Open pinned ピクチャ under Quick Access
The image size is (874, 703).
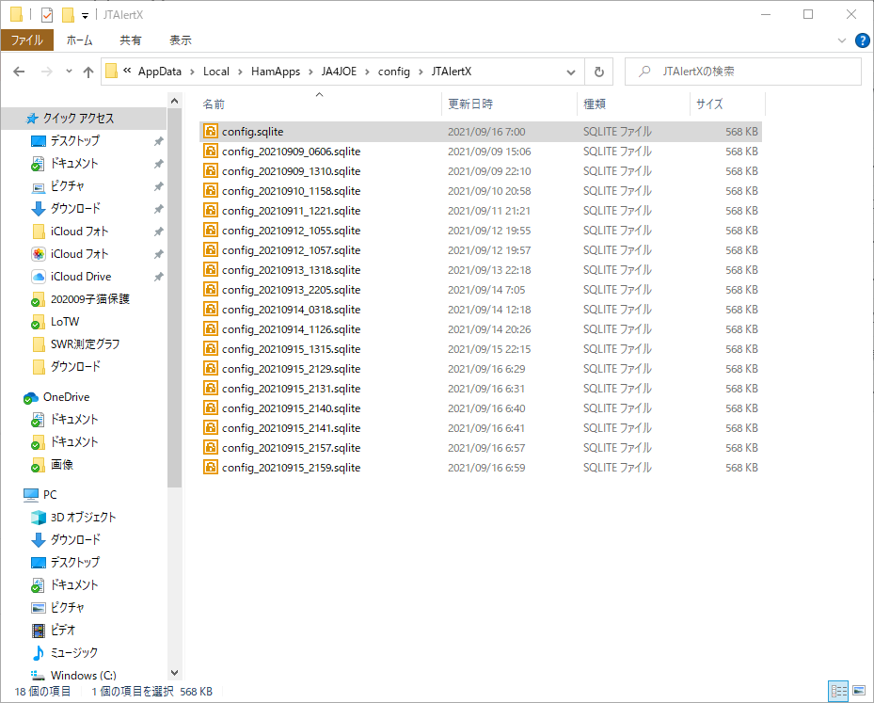[x=67, y=185]
